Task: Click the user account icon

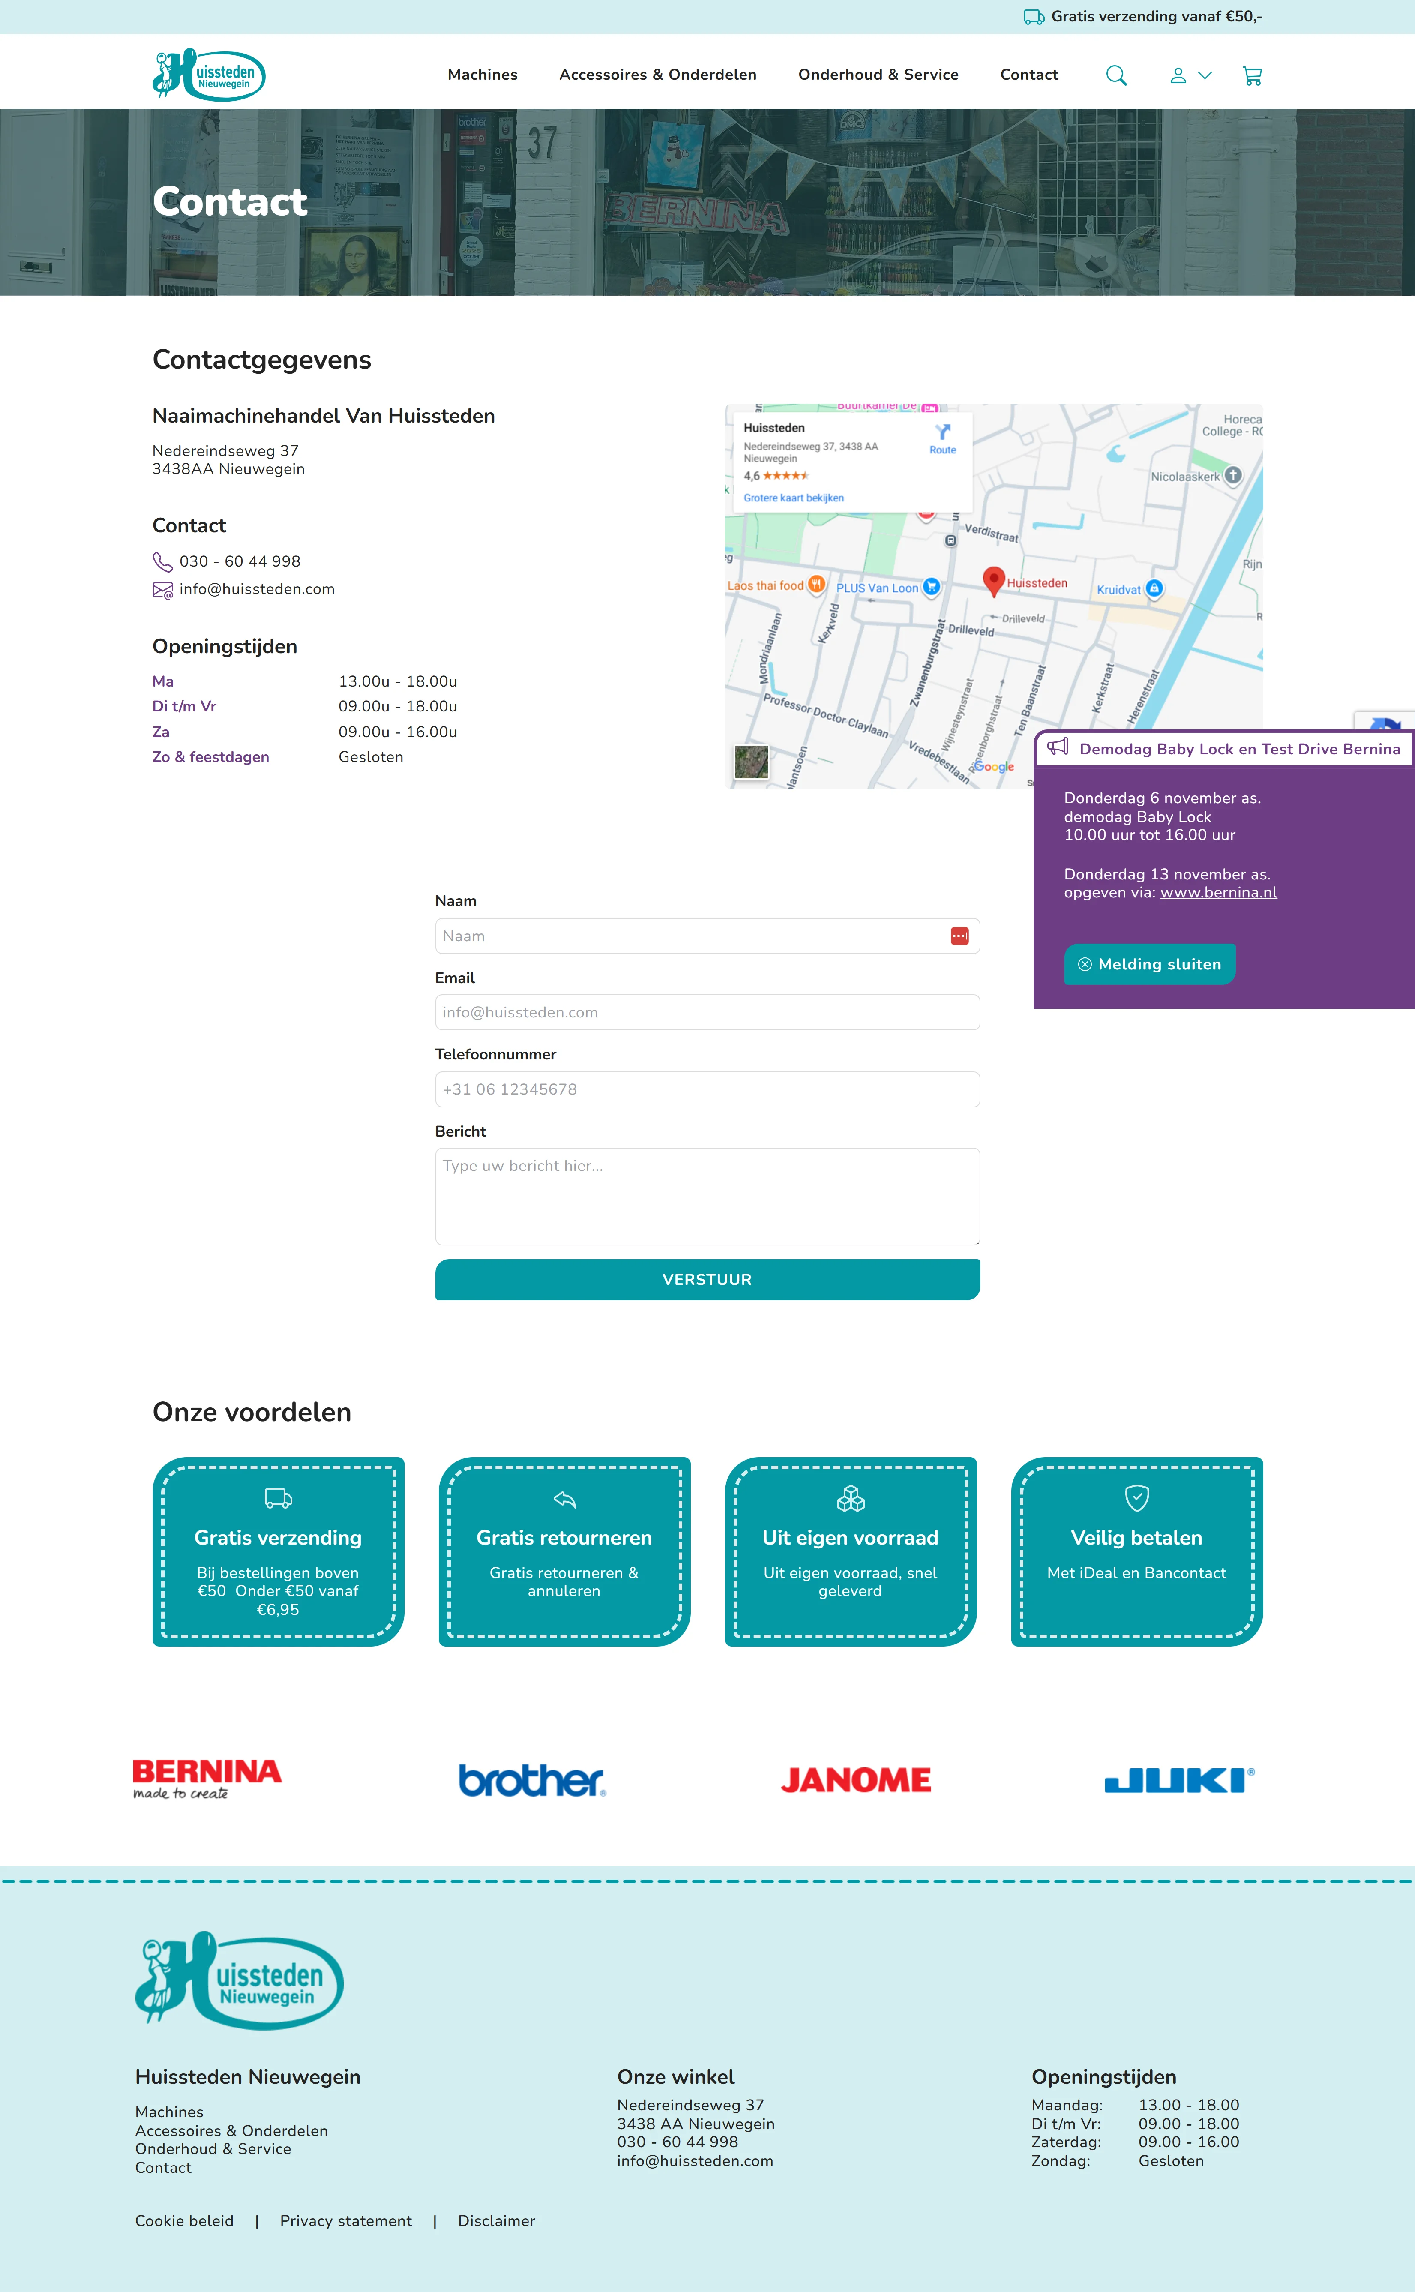Action: click(x=1178, y=76)
